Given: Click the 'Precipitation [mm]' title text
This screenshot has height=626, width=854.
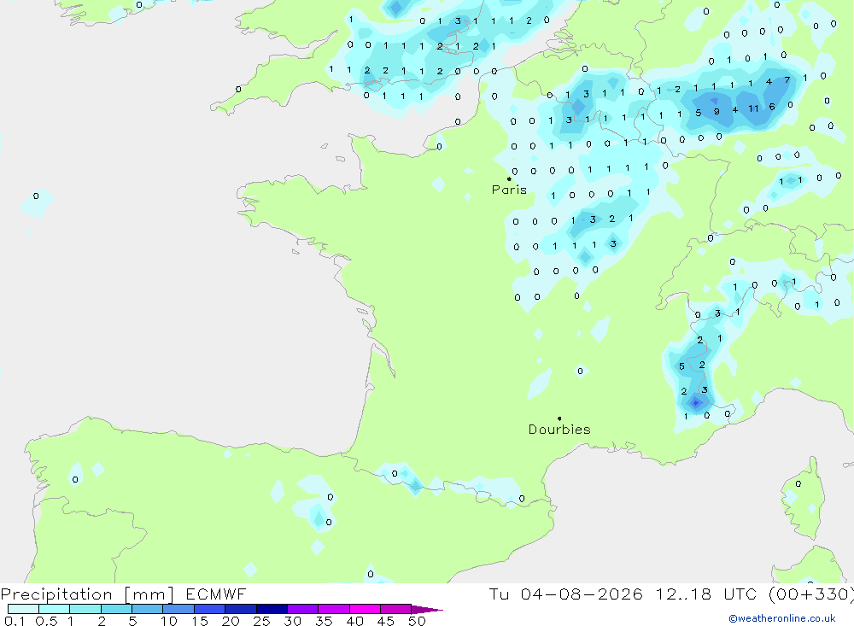Looking at the screenshot, I should [87, 594].
